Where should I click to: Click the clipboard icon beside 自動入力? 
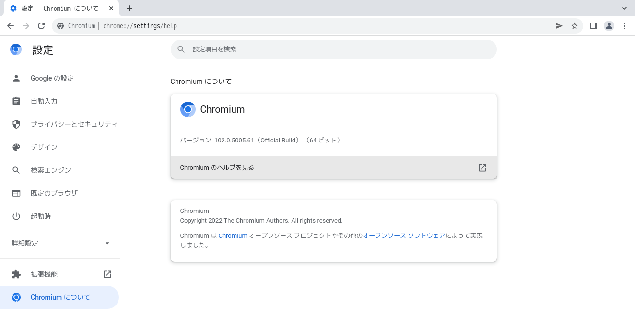click(x=16, y=101)
